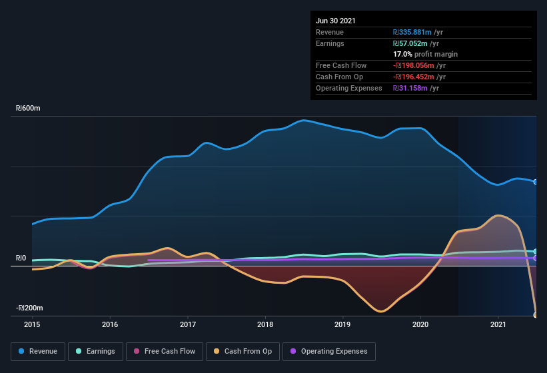Click the Free Cash Flow label in tooltip

[341, 65]
